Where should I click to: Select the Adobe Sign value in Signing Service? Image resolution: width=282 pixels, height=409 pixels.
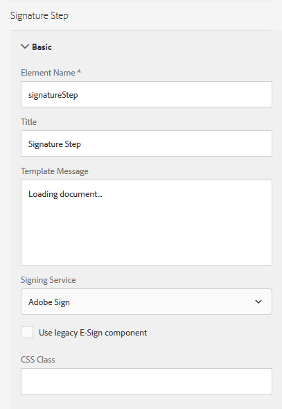tap(49, 302)
